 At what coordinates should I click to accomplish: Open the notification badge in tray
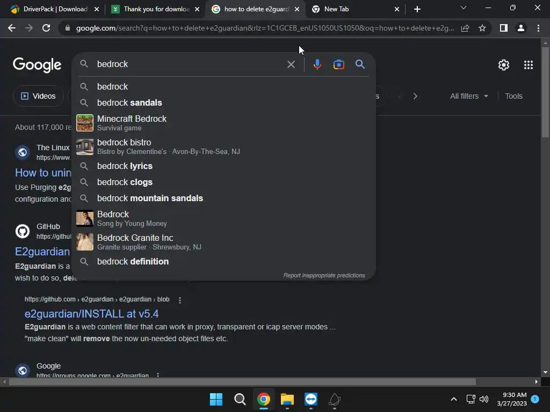tap(535, 399)
